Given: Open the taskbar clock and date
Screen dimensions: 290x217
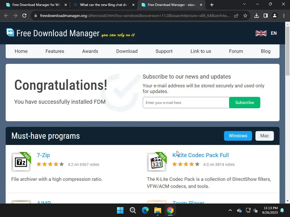Looking at the screenshot, I should (270, 210).
